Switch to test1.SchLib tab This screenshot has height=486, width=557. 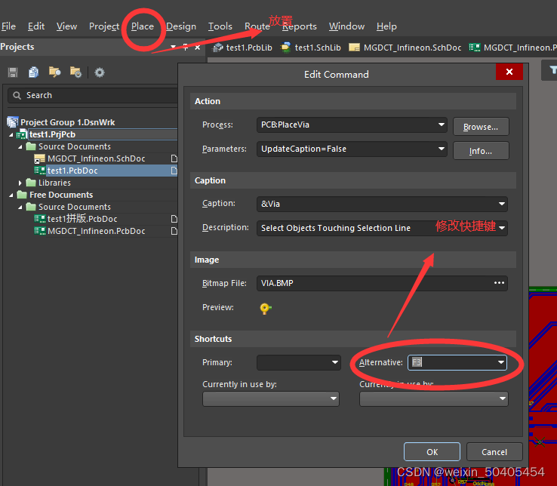[x=310, y=48]
